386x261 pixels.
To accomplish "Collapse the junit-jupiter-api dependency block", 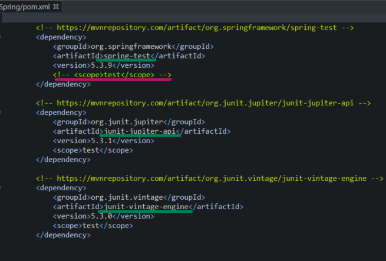I will (2, 112).
